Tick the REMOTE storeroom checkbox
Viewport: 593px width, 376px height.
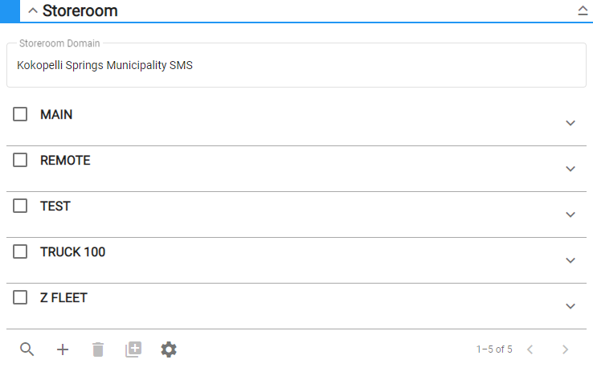pos(20,161)
